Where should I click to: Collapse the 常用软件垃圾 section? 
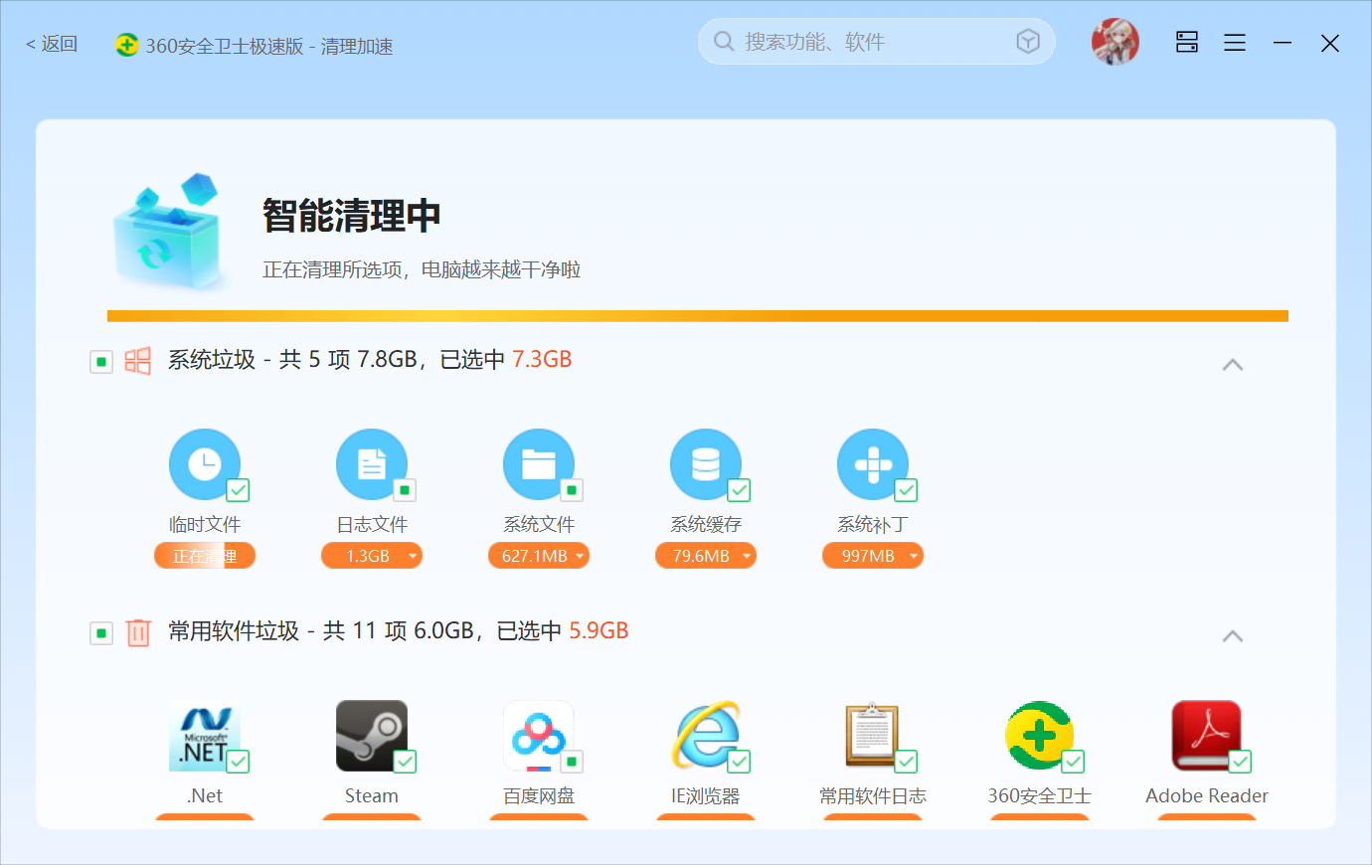tap(1233, 636)
